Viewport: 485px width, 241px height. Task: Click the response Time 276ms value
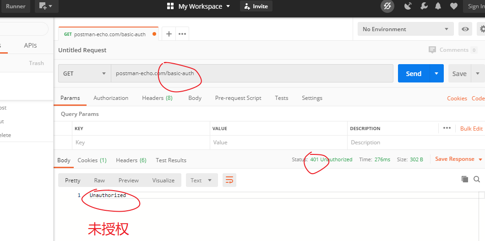click(382, 159)
